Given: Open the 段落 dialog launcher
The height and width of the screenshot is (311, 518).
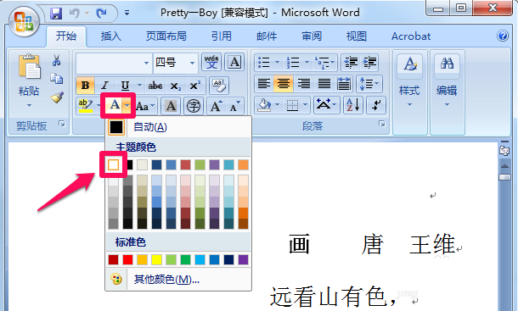Looking at the screenshot, I should tap(382, 124).
